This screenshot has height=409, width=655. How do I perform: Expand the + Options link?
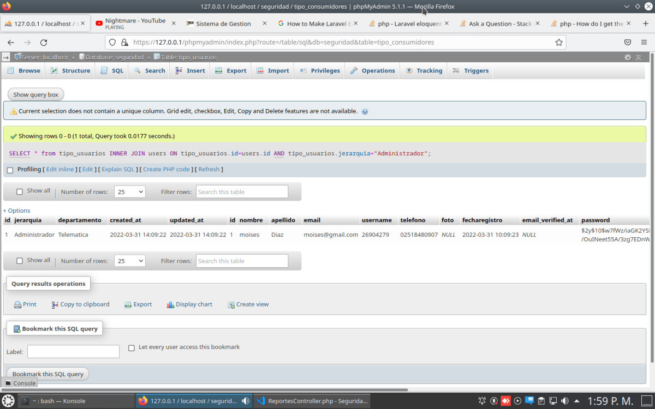(17, 210)
